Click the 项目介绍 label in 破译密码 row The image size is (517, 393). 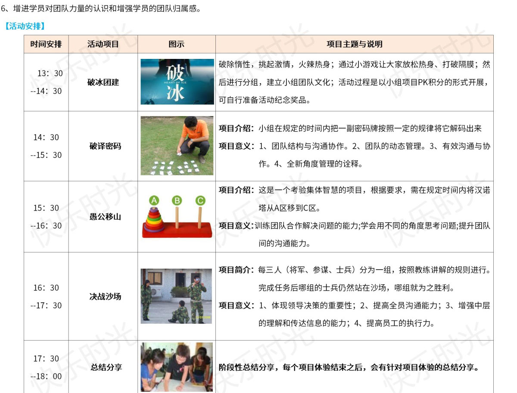pos(237,128)
